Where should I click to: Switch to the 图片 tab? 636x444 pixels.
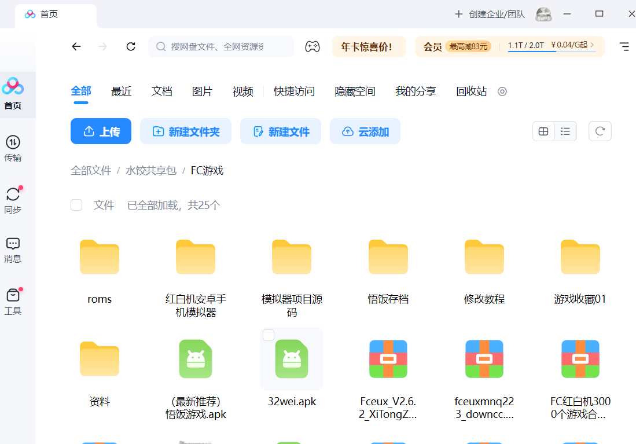pyautogui.click(x=202, y=91)
